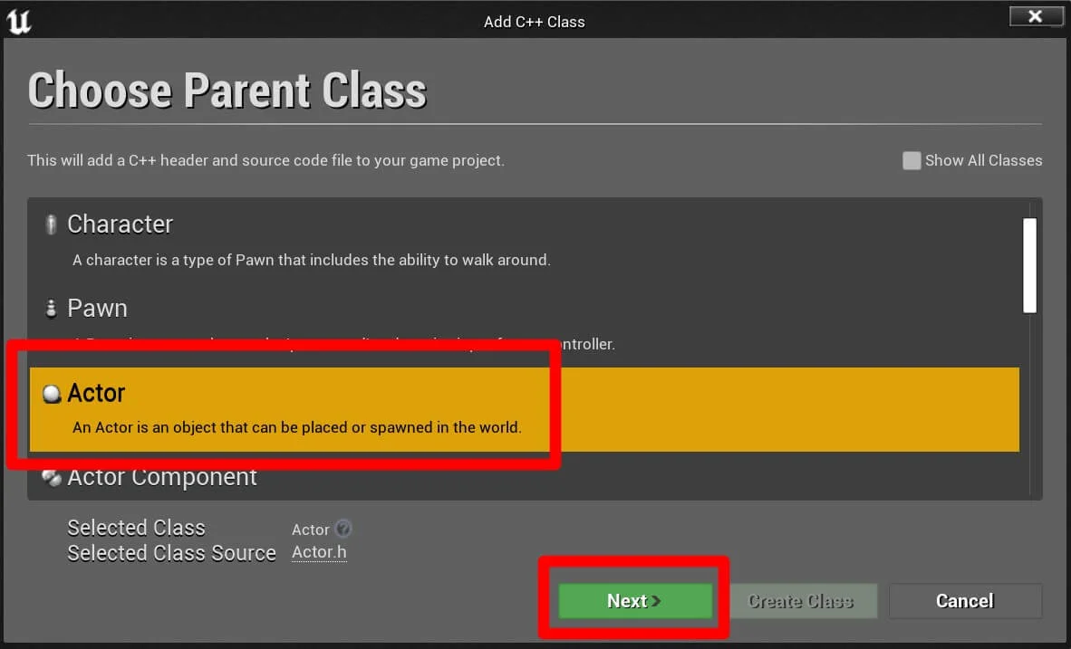The image size is (1071, 649).
Task: Click the Show All Classes label text
Action: click(983, 161)
